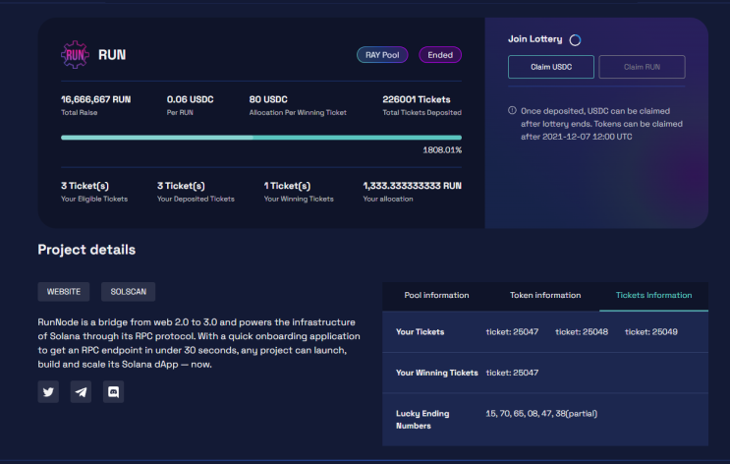
Task: Click the Project details heading
Action: [86, 250]
